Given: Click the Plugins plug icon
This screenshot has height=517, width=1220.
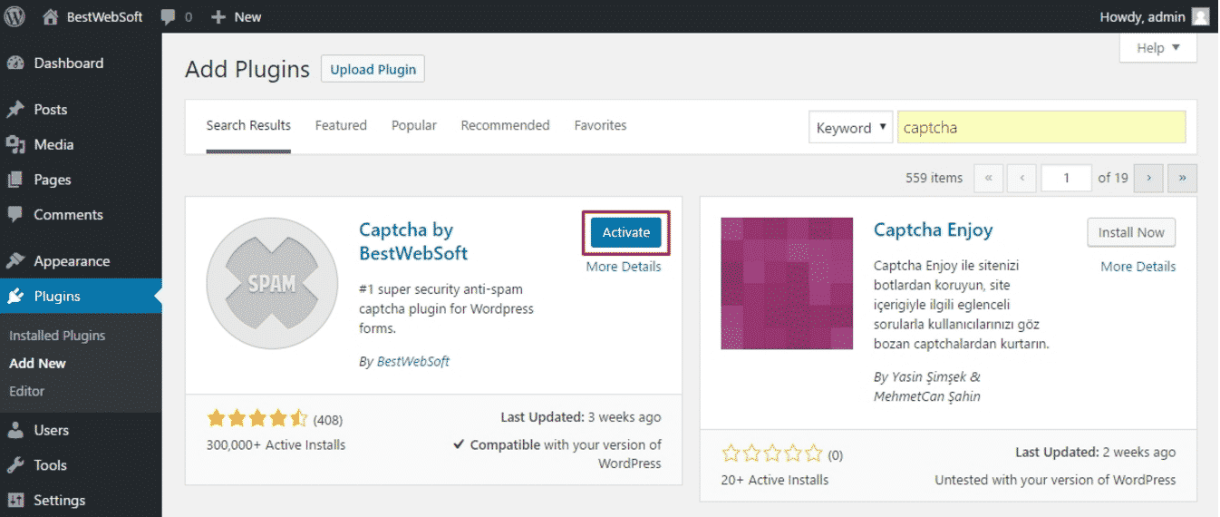Looking at the screenshot, I should tap(15, 297).
